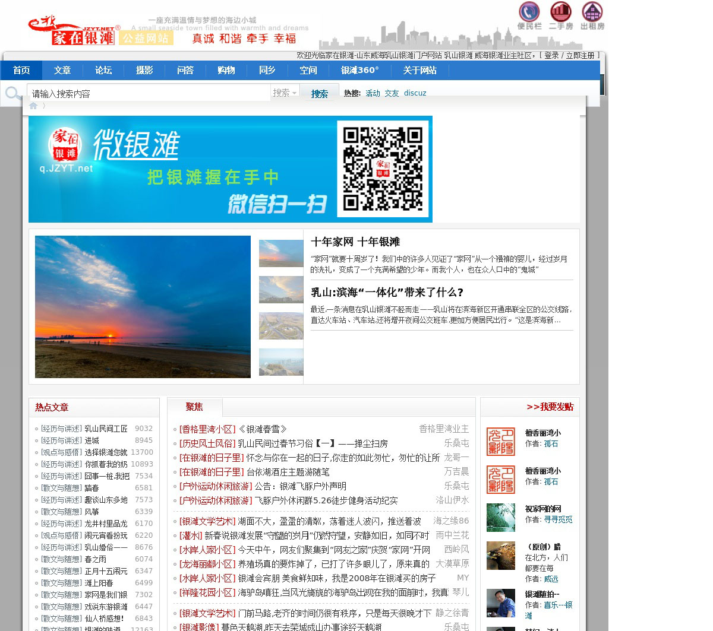Open the 二手房 building icon
Viewport: 713px width, 631px height.
pyautogui.click(x=560, y=12)
